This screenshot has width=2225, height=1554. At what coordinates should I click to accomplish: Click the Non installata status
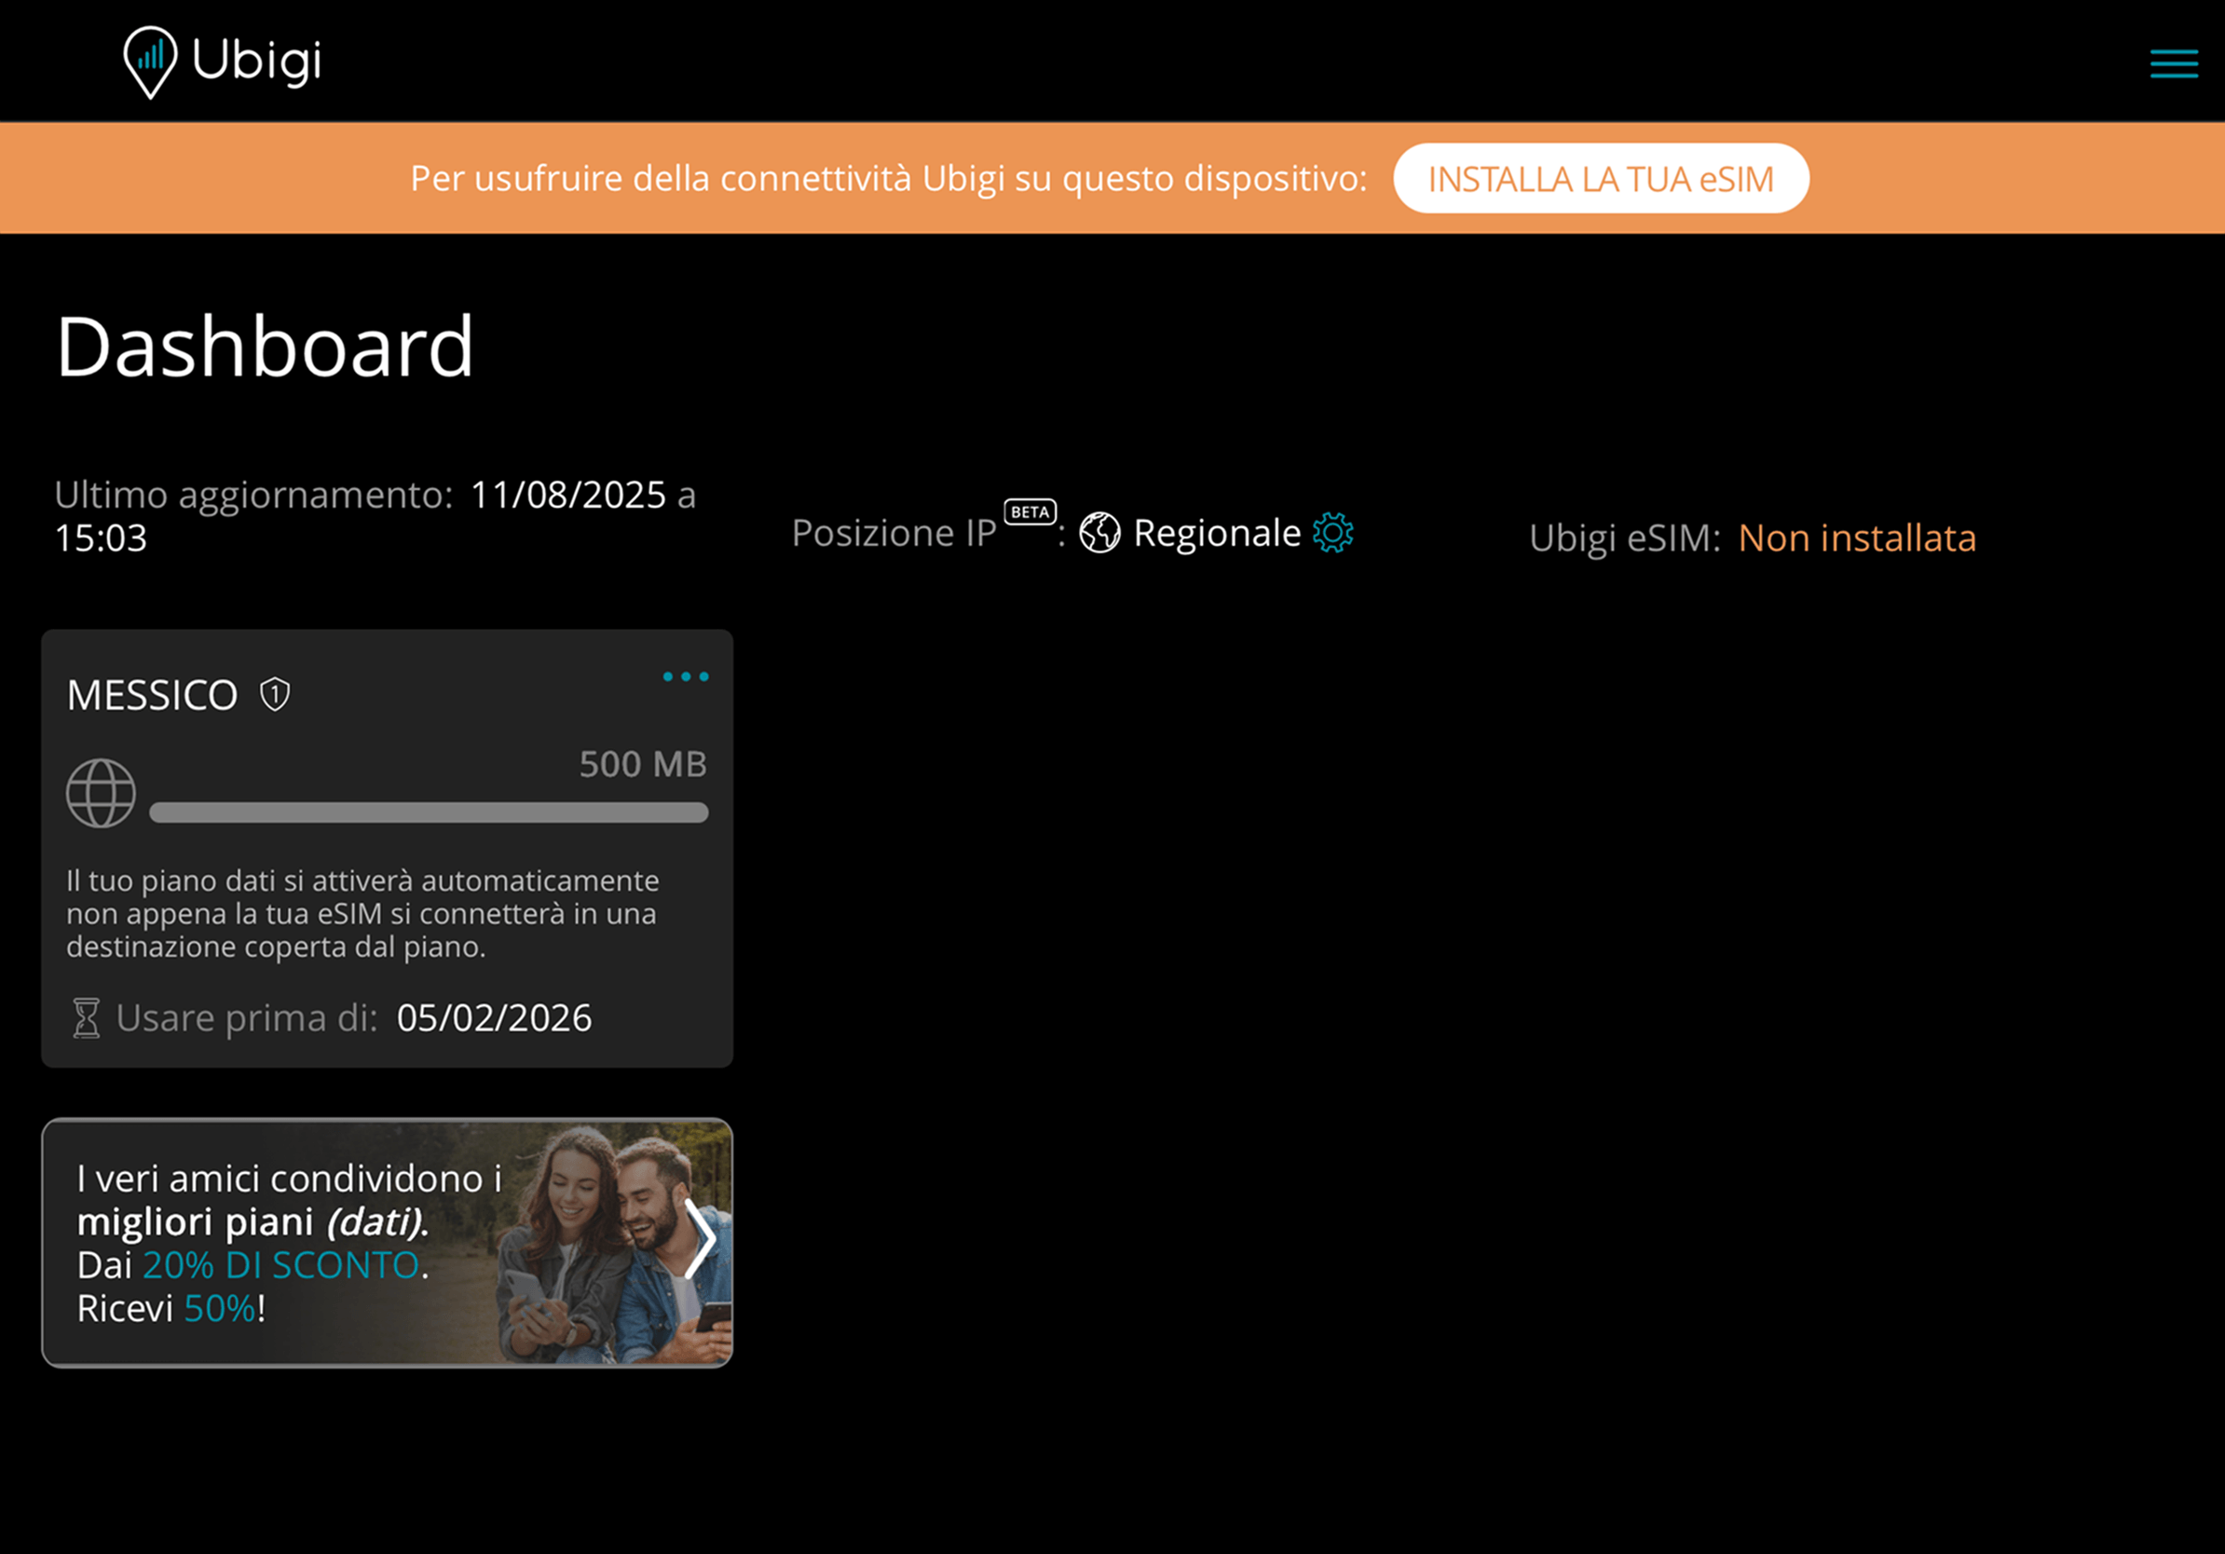pos(1857,538)
